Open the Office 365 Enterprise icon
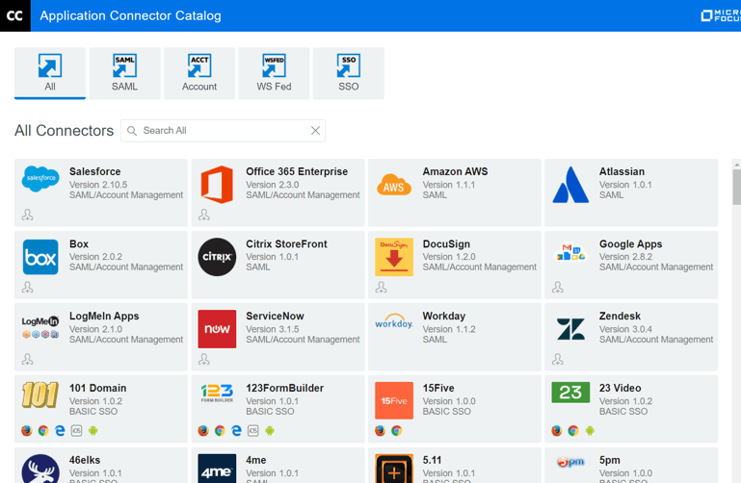The image size is (741, 483). point(217,185)
